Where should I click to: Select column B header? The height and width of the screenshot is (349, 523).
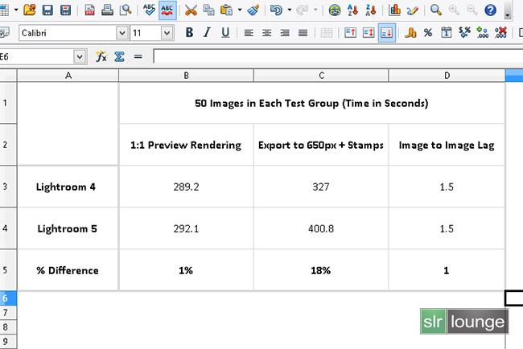tap(186, 76)
